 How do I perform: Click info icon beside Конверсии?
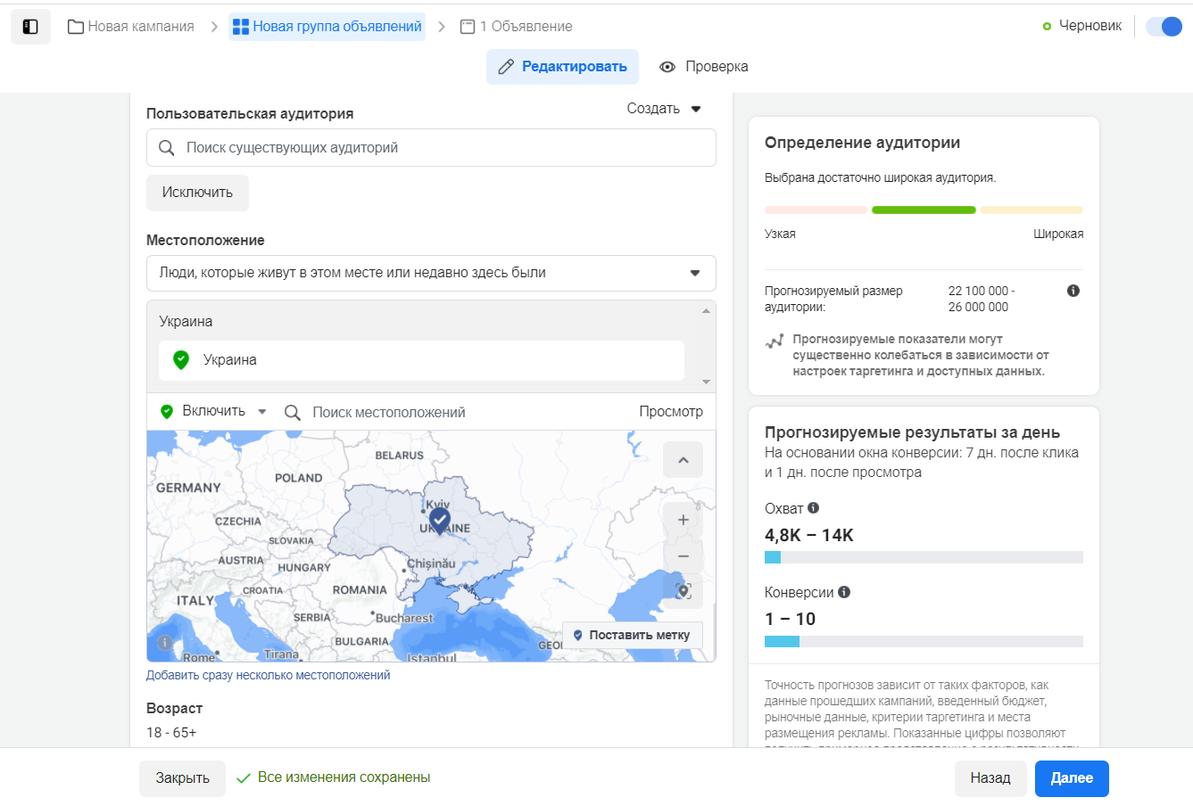(844, 592)
